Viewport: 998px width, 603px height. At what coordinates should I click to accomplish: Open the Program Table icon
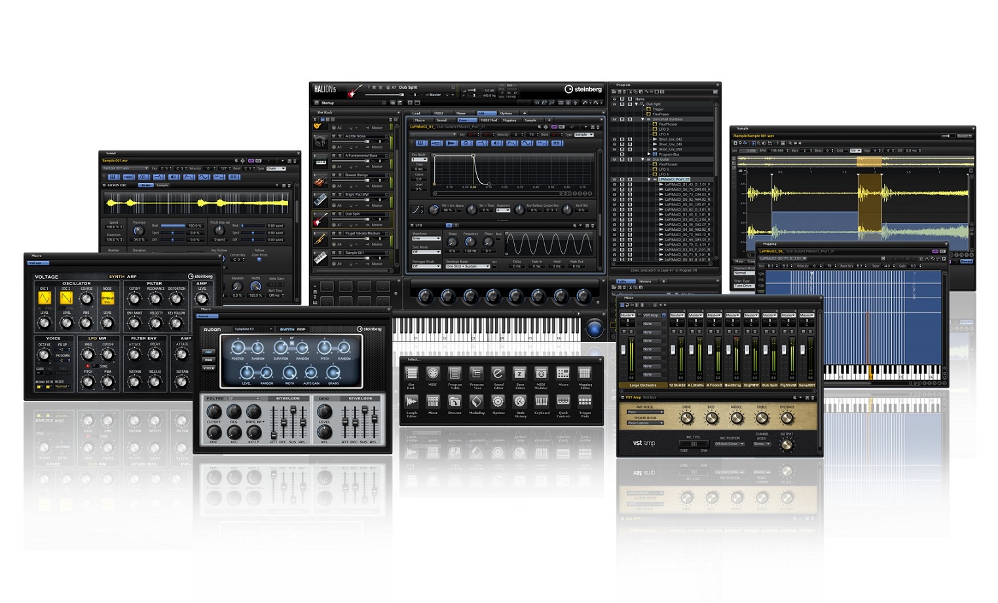tap(454, 373)
